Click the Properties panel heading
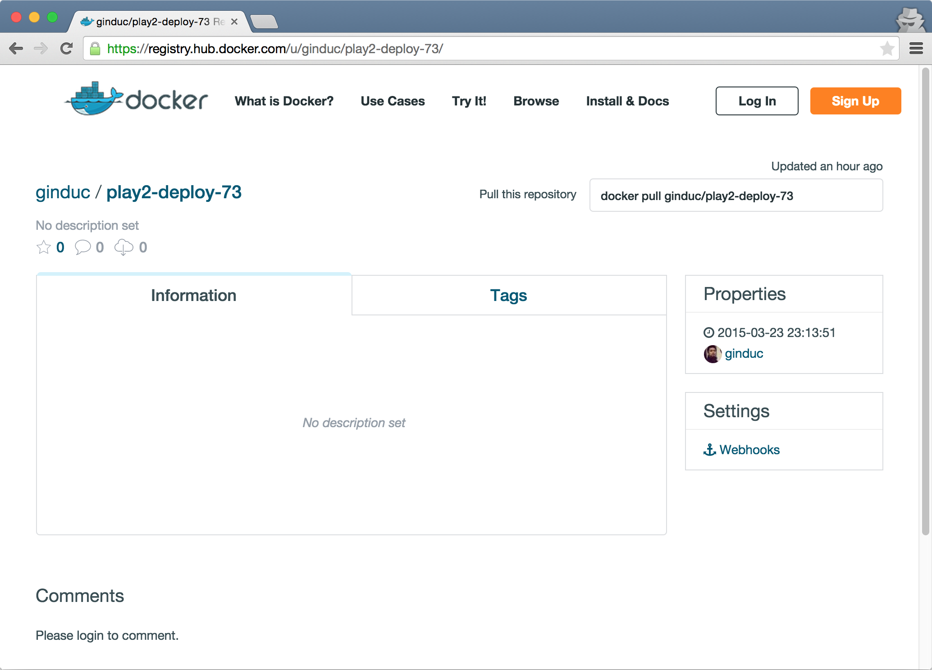The width and height of the screenshot is (932, 670). [745, 294]
